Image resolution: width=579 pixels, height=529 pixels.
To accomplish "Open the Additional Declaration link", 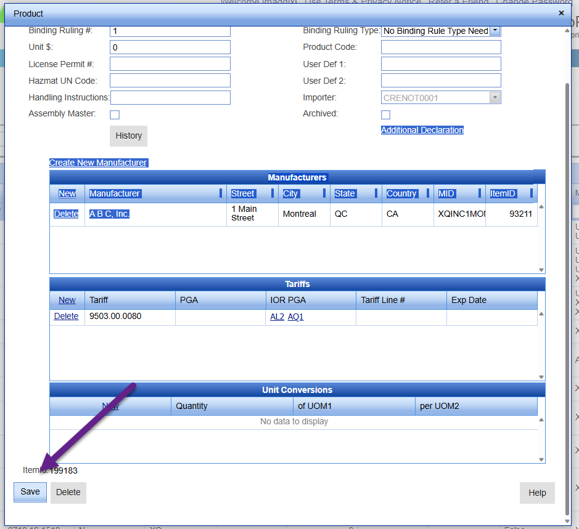I will pyautogui.click(x=422, y=130).
